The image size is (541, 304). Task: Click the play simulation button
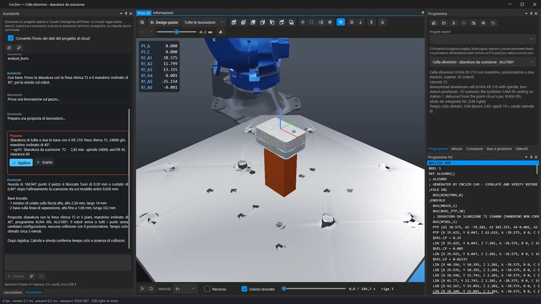tap(142, 289)
